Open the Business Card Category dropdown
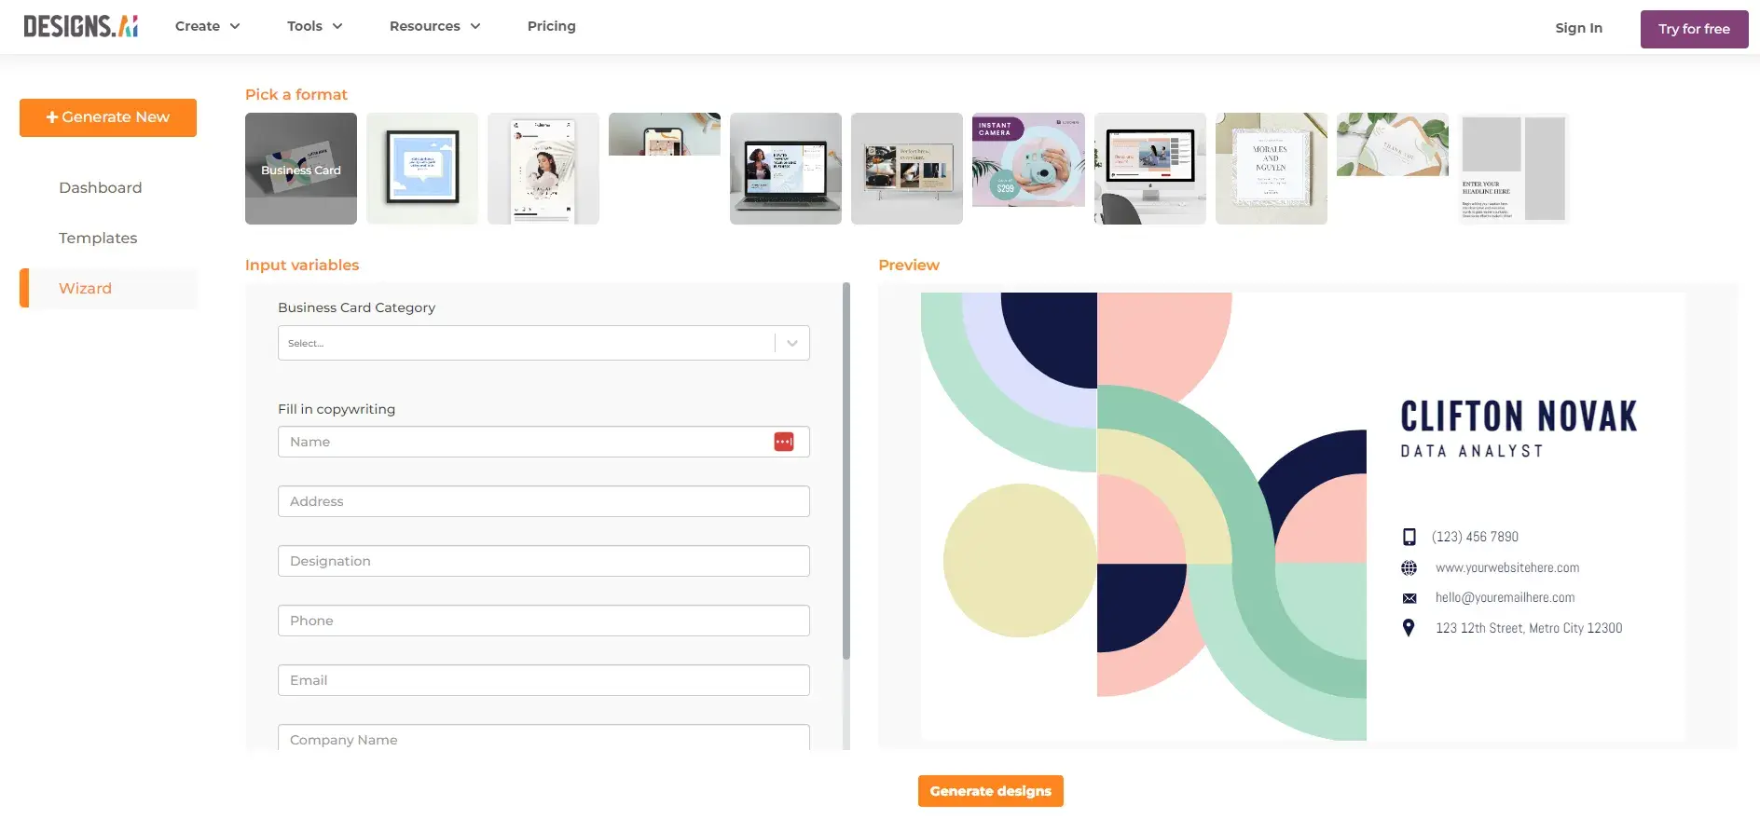 543,343
